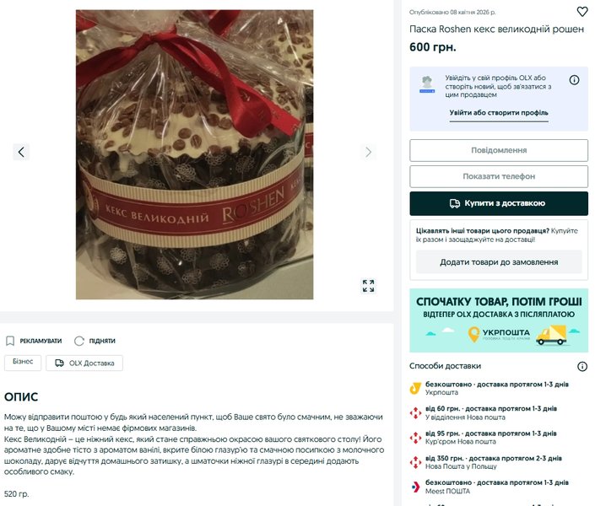Click the Підняти refresh icon

tap(79, 341)
